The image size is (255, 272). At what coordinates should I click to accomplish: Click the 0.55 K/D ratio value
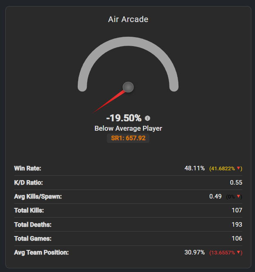click(236, 183)
